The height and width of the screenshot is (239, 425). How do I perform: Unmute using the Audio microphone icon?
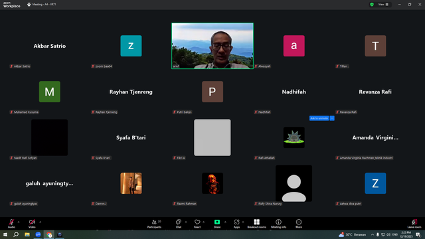(x=11, y=222)
